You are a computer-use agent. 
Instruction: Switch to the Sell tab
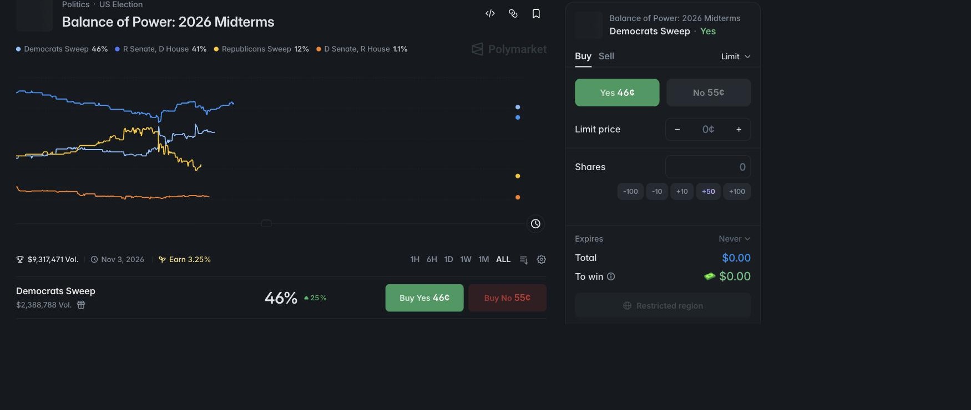(606, 56)
